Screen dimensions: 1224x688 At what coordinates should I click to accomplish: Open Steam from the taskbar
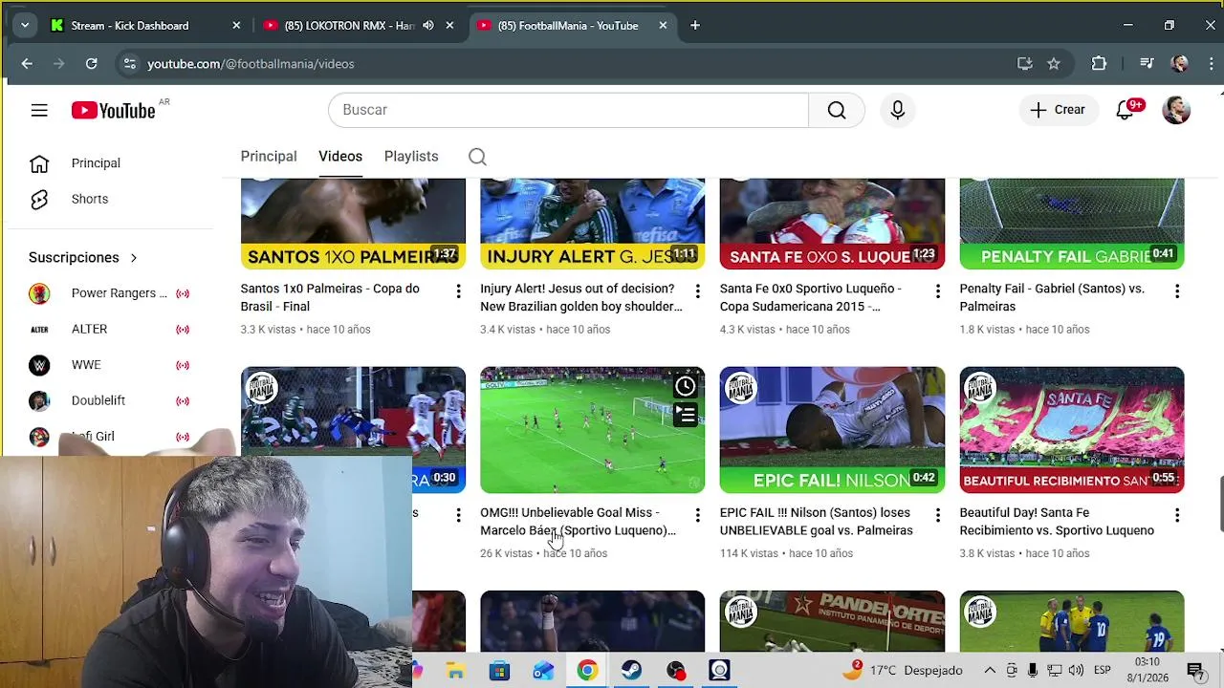click(631, 671)
